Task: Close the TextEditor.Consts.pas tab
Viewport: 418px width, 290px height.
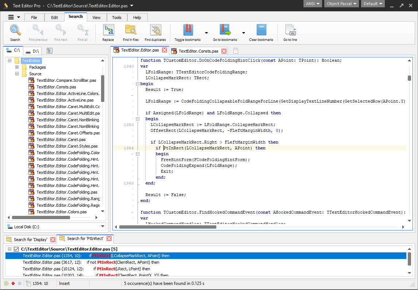Action: (x=224, y=51)
